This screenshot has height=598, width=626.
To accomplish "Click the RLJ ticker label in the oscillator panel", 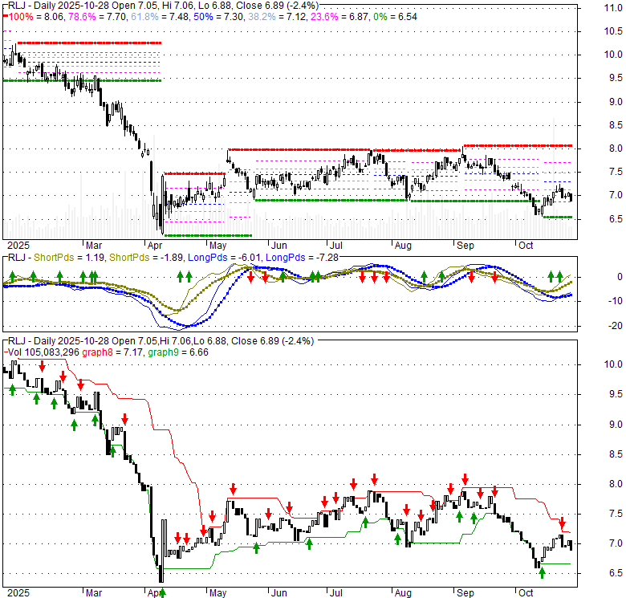I will tap(14, 258).
